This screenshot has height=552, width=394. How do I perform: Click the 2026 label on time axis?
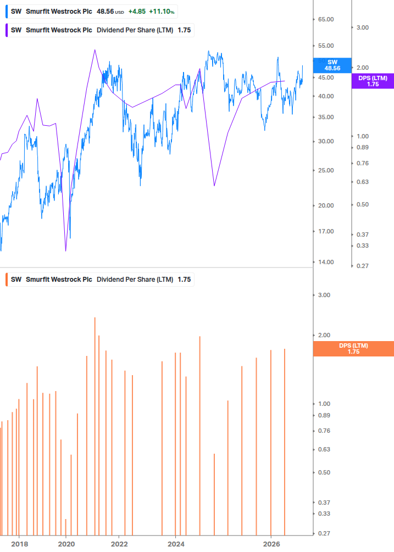[x=272, y=544]
